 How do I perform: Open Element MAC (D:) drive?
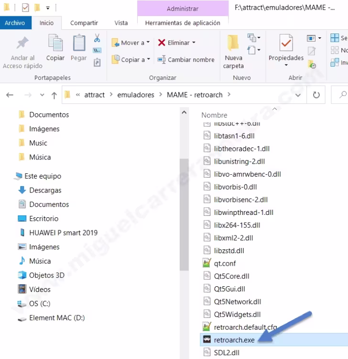(51, 318)
